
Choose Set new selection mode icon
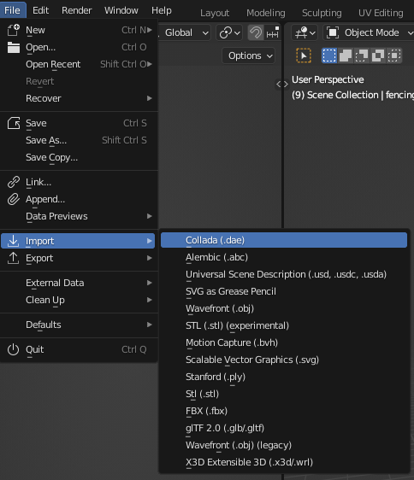pos(329,56)
